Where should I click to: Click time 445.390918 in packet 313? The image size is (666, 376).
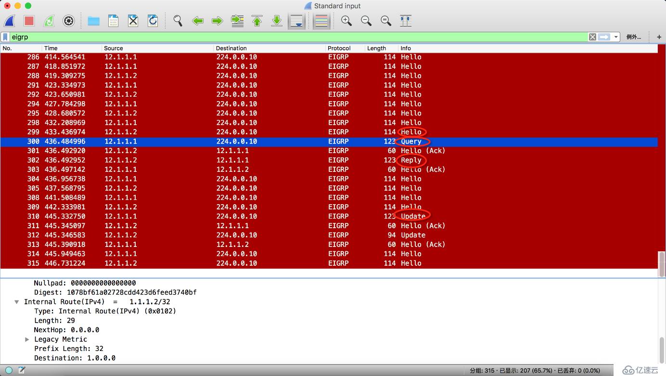(x=65, y=245)
